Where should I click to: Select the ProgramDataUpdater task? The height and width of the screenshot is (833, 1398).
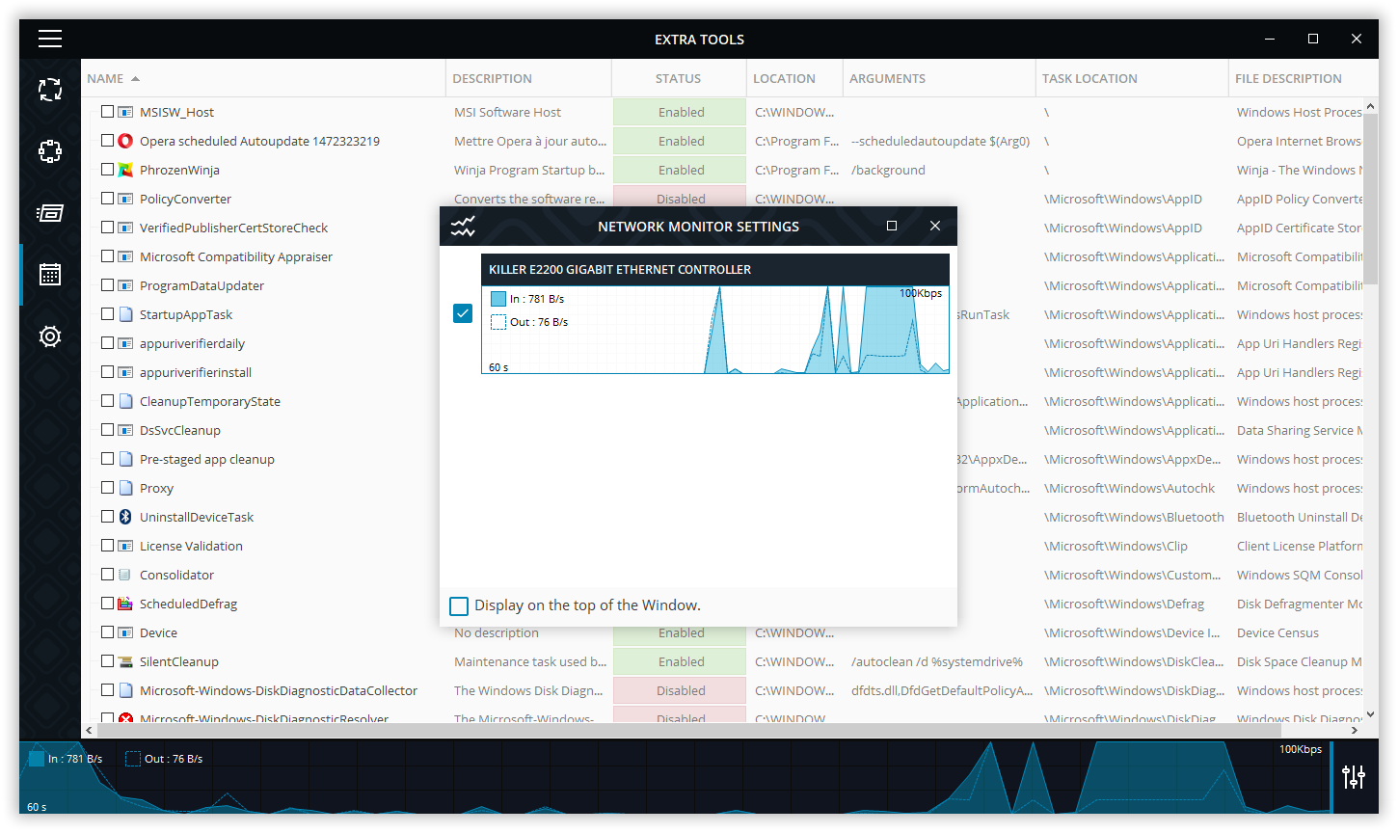[202, 285]
